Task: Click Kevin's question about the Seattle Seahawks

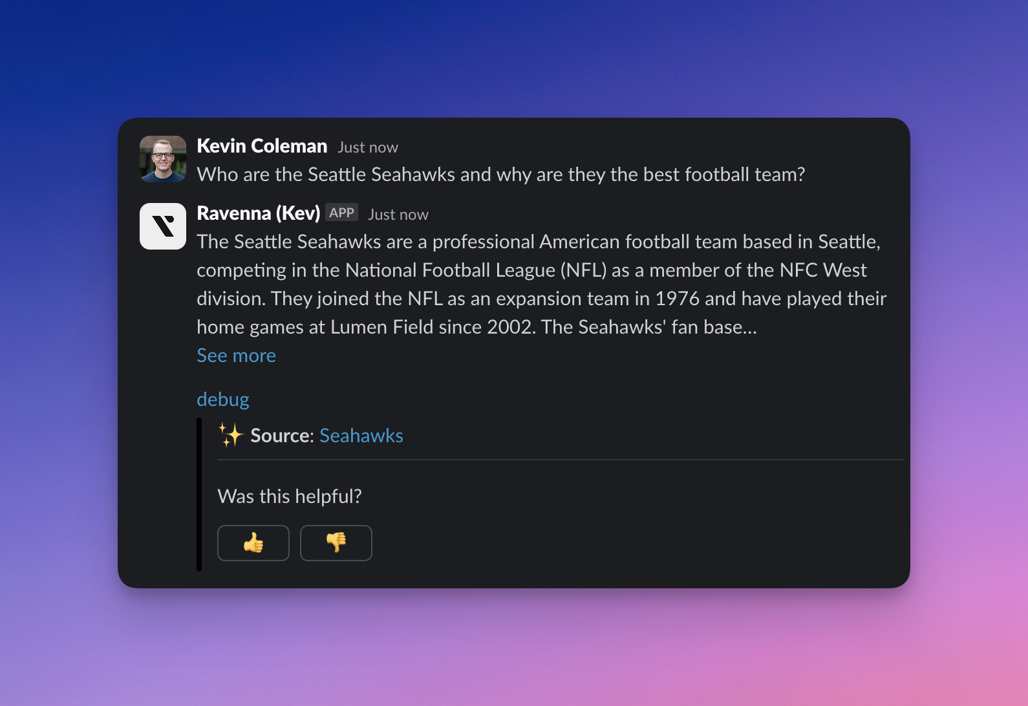Action: [501, 175]
